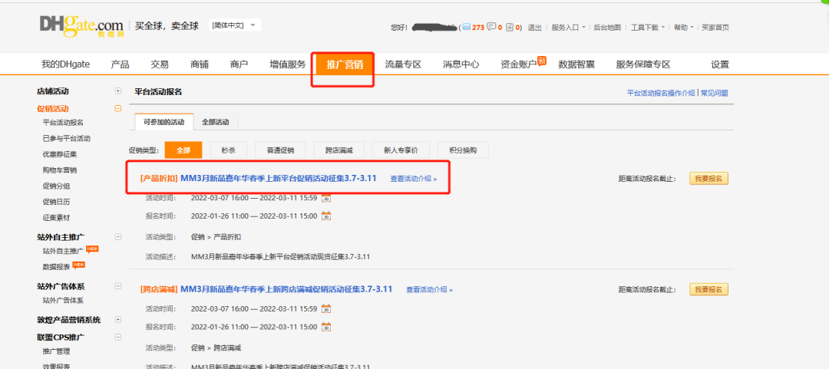
Task: Open calendar icon beside second 活动时间 row
Action: [x=326, y=308]
